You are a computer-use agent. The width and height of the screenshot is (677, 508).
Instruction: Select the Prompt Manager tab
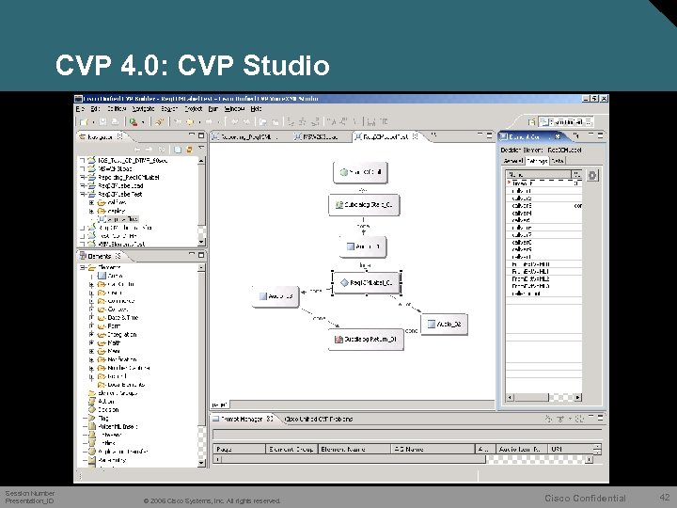point(244,419)
